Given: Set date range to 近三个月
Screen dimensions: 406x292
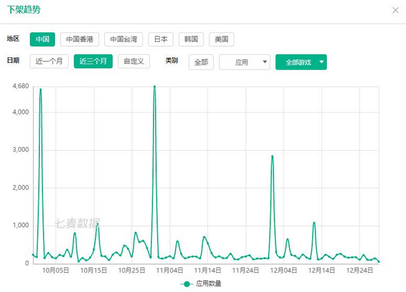Looking at the screenshot, I should [x=93, y=61].
